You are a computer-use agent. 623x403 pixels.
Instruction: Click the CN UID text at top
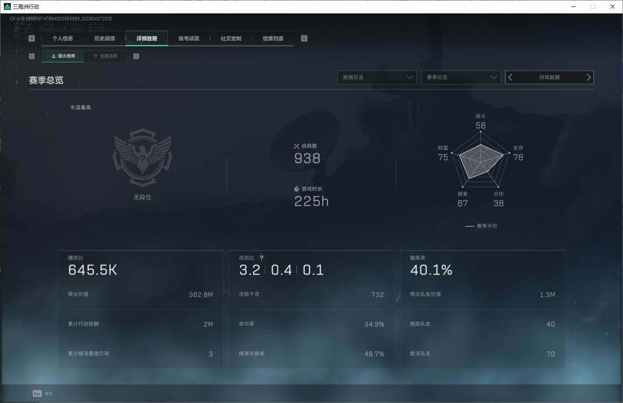pos(61,19)
